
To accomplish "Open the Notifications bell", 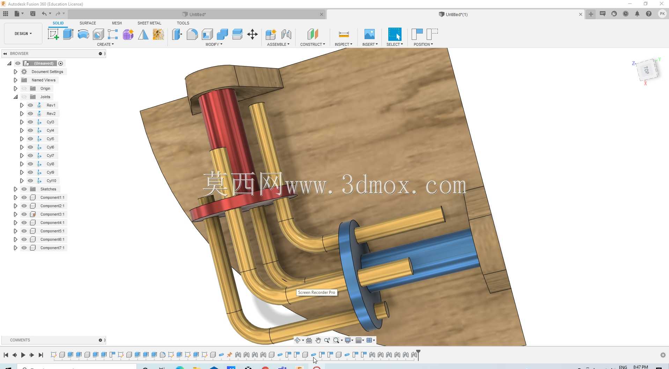I will [x=637, y=14].
